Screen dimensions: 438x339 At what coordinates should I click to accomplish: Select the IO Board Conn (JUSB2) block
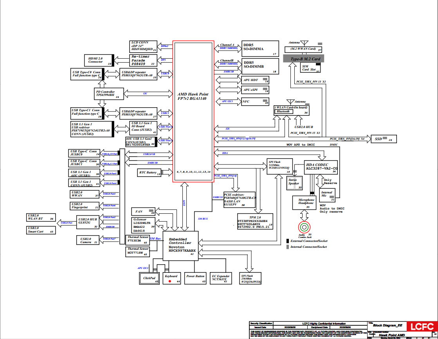click(143, 127)
